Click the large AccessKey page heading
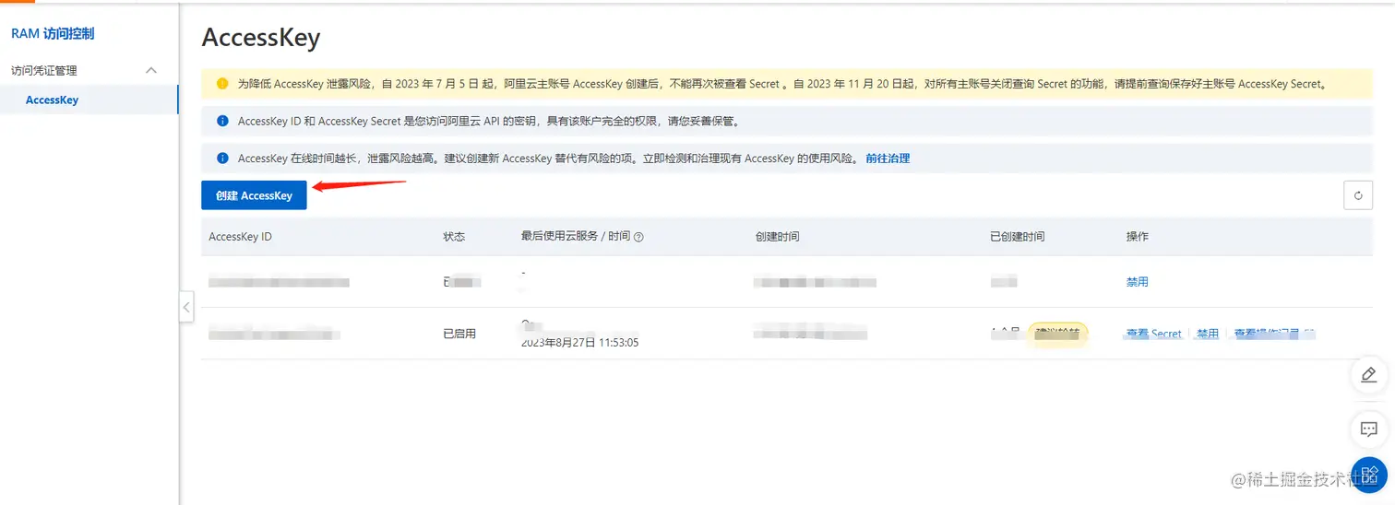This screenshot has width=1395, height=505. pyautogui.click(x=261, y=38)
